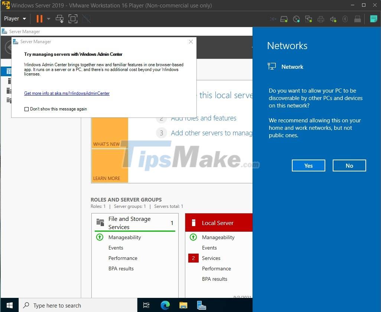Click the virtual CD/DVD drive icon

pyautogui.click(x=296, y=19)
